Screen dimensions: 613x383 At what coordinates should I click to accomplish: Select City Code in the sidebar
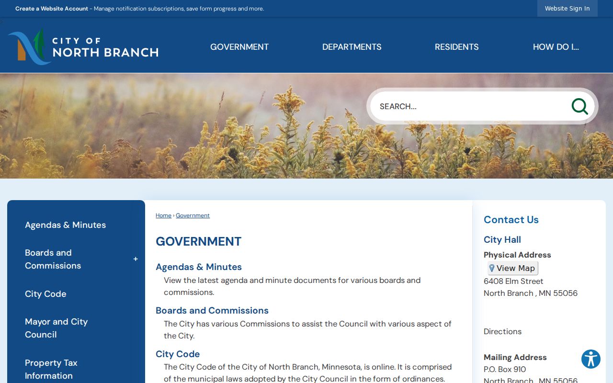point(45,294)
